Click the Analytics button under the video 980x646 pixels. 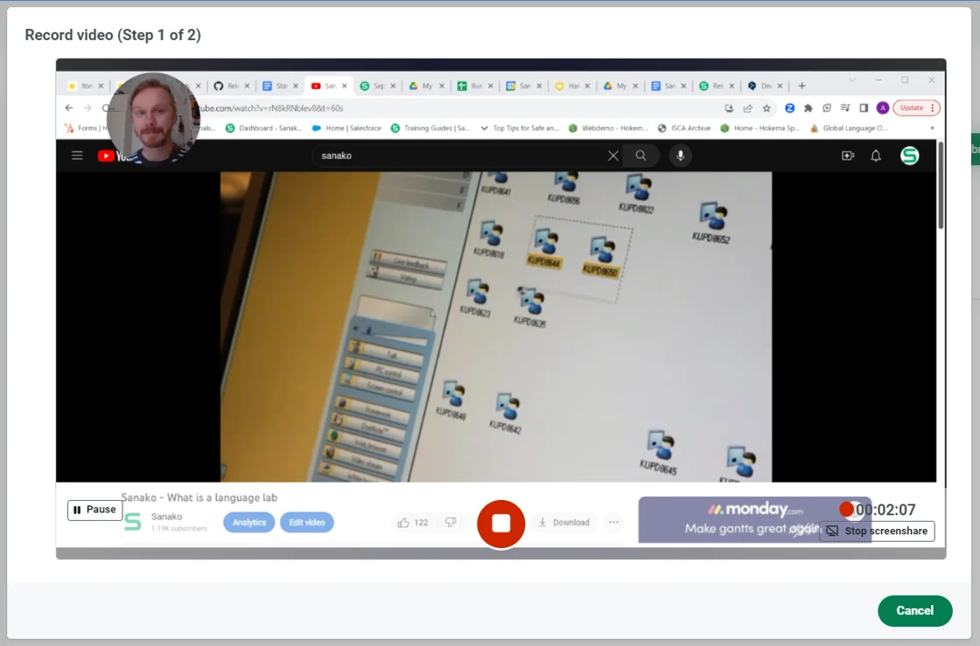coord(248,523)
